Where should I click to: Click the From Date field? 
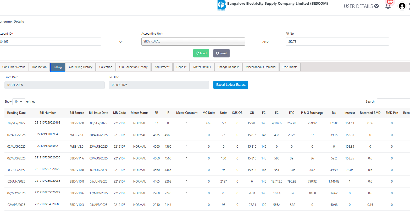54,85
